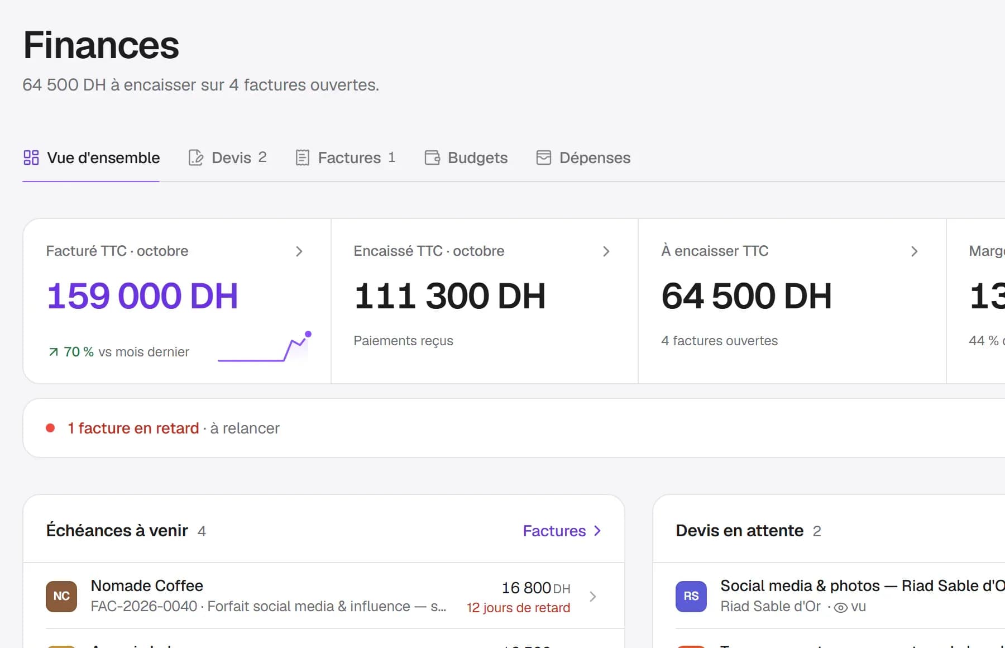Click the Factures receipt icon

click(x=302, y=158)
